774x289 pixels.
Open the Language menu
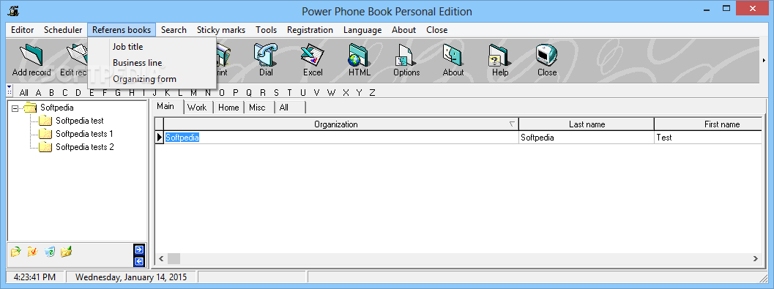tap(362, 29)
